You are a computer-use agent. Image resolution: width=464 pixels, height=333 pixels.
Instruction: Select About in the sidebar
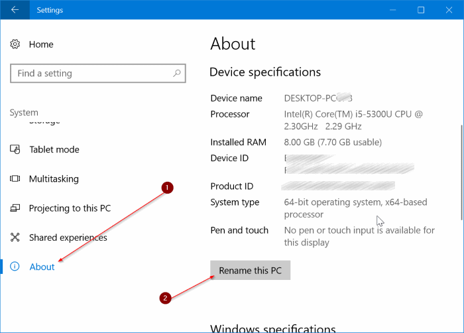click(42, 267)
